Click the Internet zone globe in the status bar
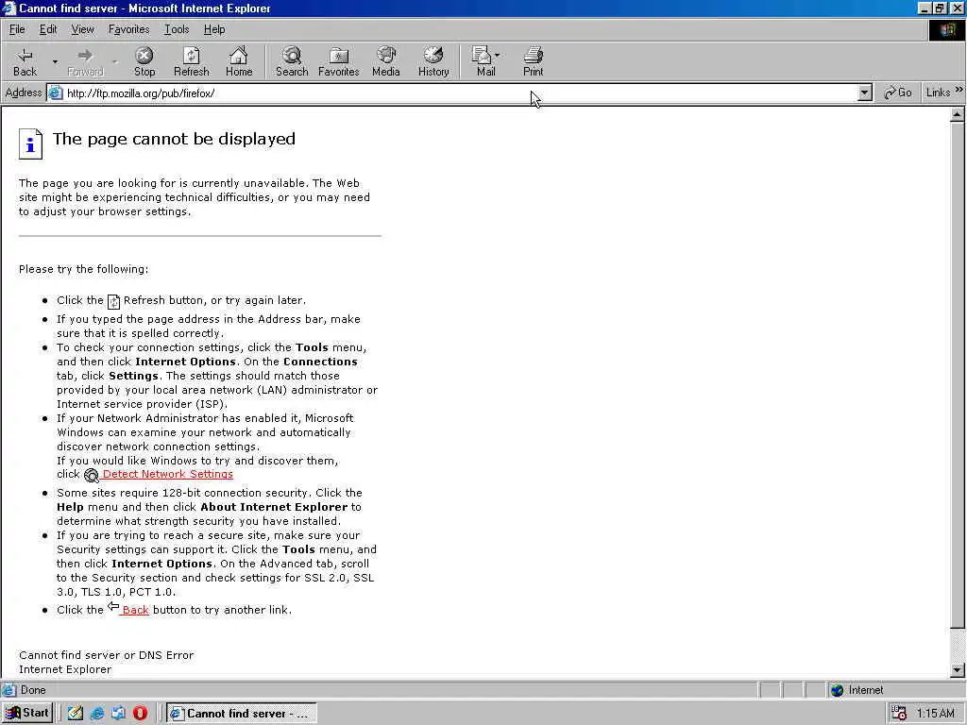This screenshot has width=967, height=725. [x=837, y=690]
